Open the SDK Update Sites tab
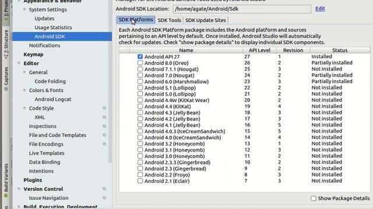 tap(206, 20)
